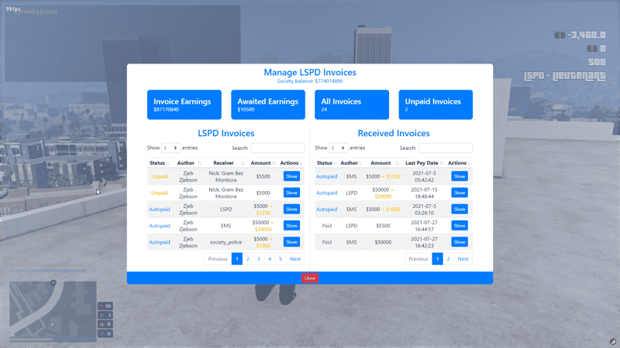The image size is (620, 348).
Task: Click the cash icon beside -3,460.0
Action: coord(560,35)
